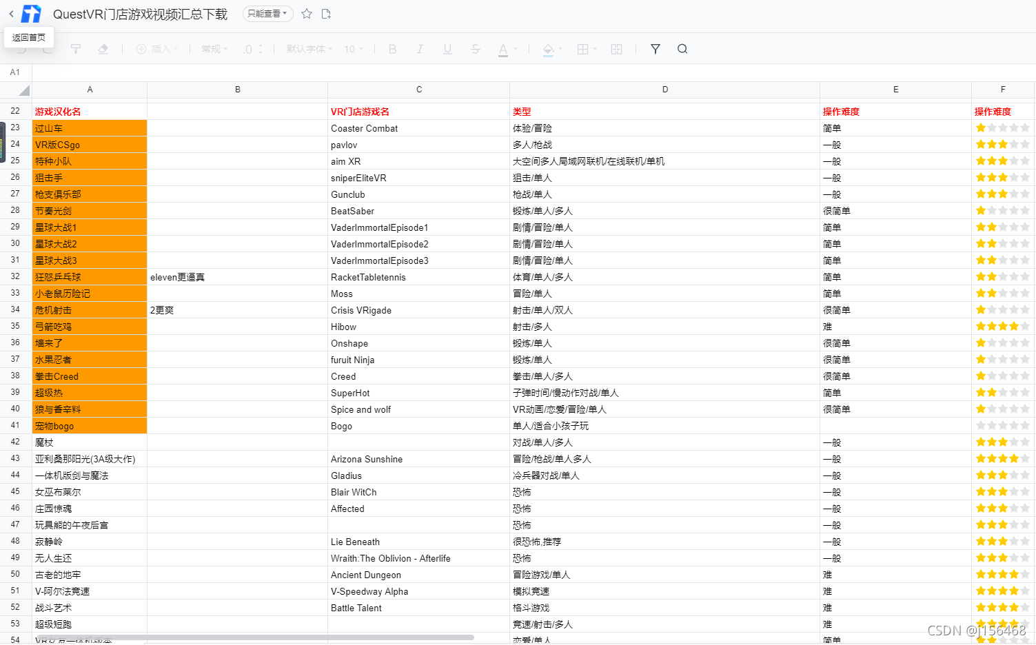
Task: Click the VR门店游戏名 header cell
Action: click(419, 112)
